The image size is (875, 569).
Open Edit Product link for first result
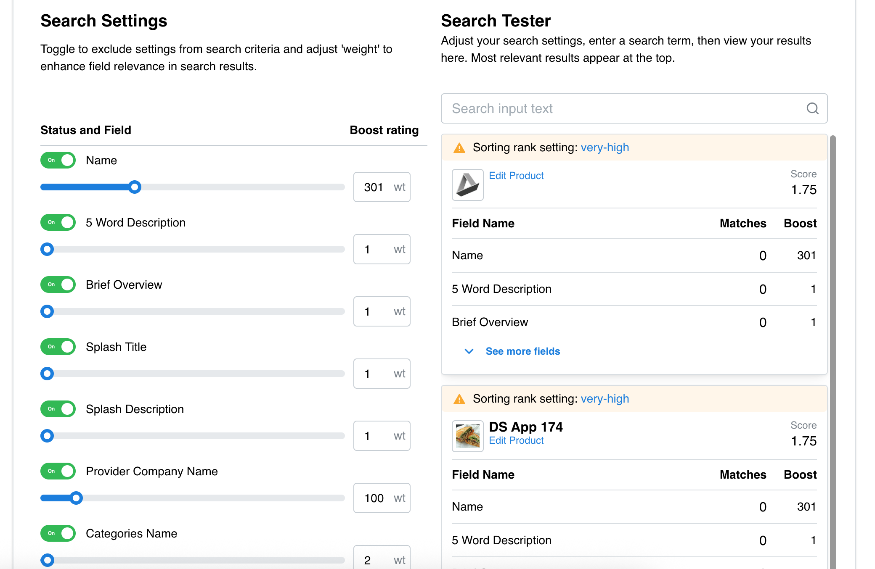pyautogui.click(x=516, y=176)
